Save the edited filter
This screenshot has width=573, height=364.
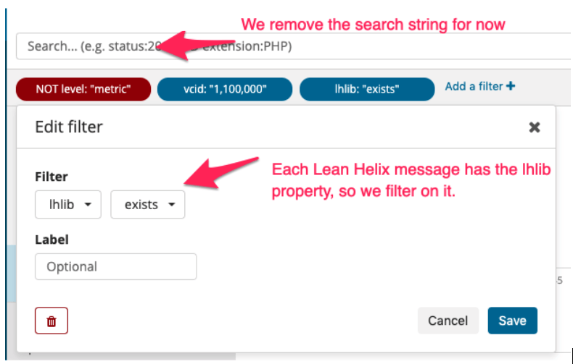coord(512,321)
